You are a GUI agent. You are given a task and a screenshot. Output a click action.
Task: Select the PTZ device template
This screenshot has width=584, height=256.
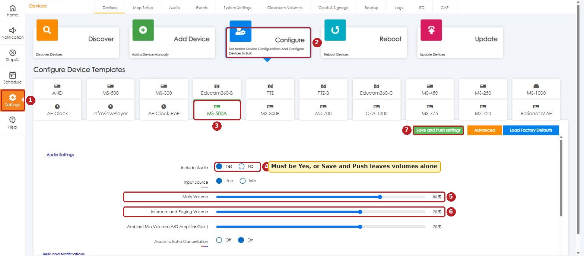(x=270, y=89)
